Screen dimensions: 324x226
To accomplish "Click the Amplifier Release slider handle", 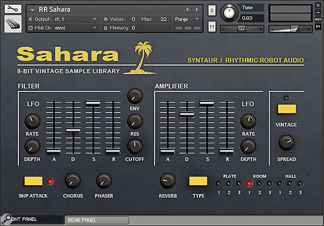I will pyautogui.click(x=227, y=152).
